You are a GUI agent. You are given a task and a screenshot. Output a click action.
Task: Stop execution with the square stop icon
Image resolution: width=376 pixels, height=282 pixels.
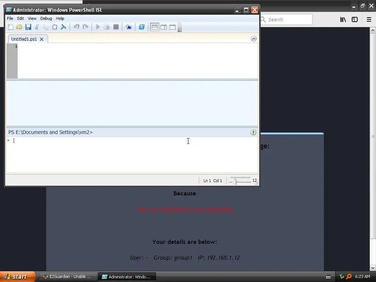[x=116, y=27]
